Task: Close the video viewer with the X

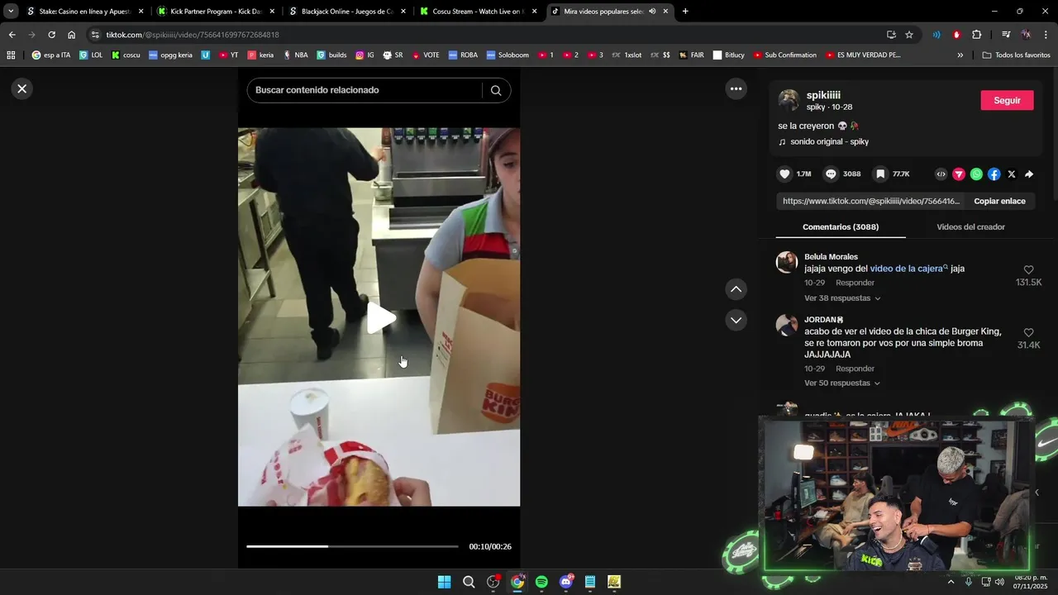Action: [22, 88]
